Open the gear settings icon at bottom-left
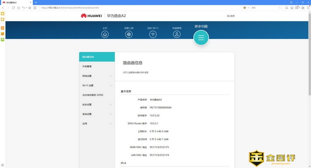This screenshot has height=168, width=311. [x=2, y=165]
